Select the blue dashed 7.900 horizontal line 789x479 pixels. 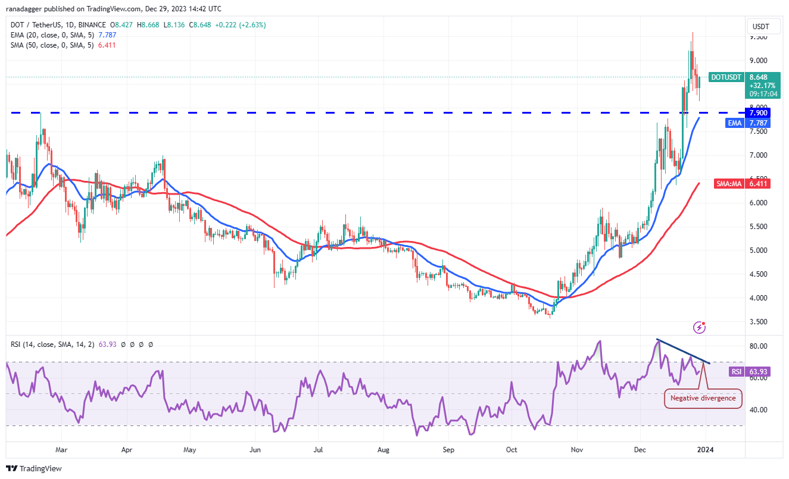(375, 112)
